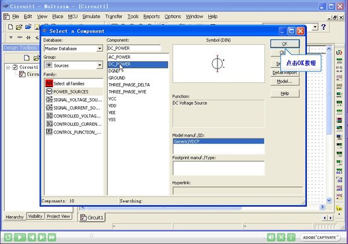Select the POWER_SOURCES family
This screenshot has width=348, height=244.
point(74,92)
